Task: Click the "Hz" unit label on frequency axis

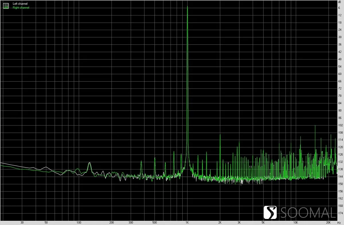Action: pos(340,222)
